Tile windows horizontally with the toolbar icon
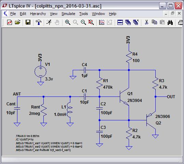The width and height of the screenshot is (184, 164). click(120, 22)
